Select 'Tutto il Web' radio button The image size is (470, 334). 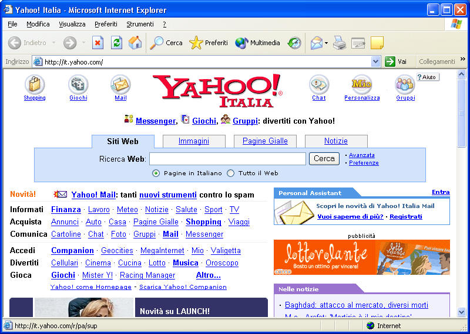point(231,173)
